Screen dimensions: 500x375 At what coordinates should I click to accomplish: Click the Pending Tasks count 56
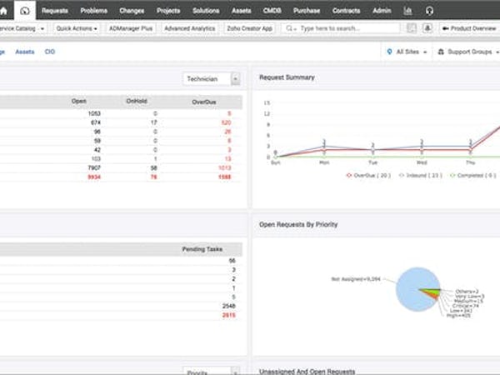pyautogui.click(x=232, y=261)
